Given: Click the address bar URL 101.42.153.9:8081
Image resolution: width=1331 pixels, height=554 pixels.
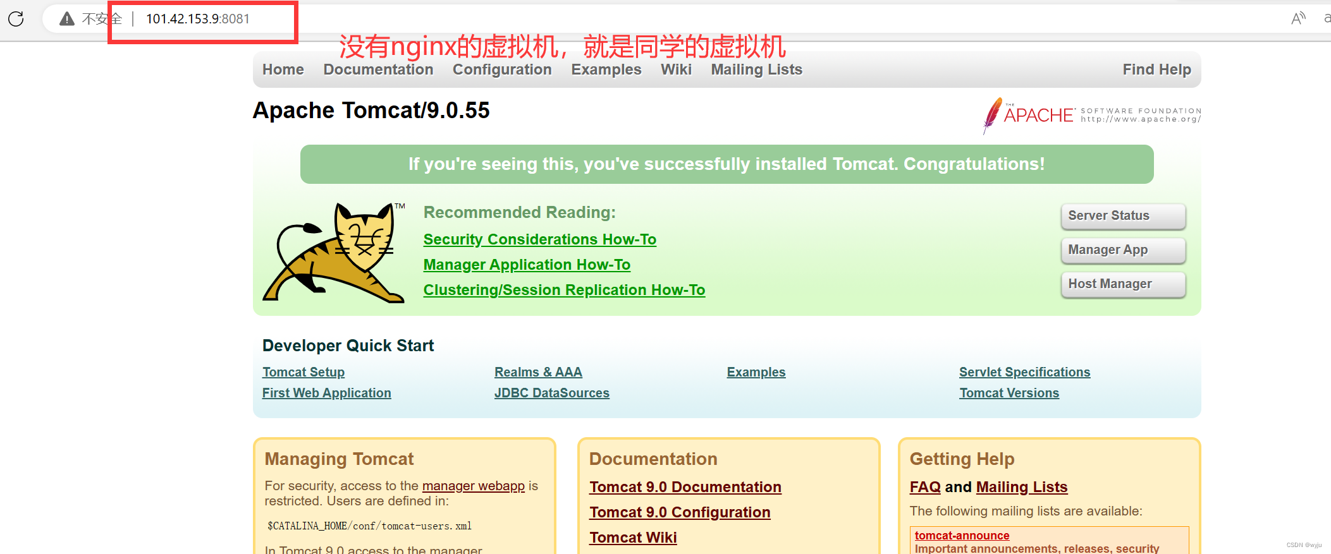Looking at the screenshot, I should [198, 19].
